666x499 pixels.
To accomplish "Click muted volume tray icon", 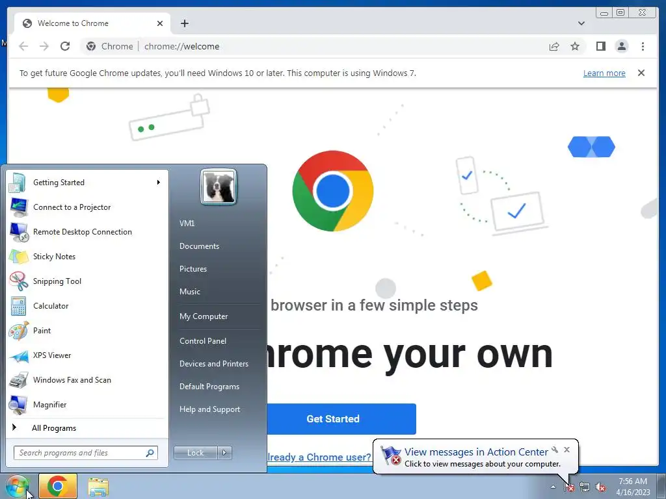I will click(600, 487).
